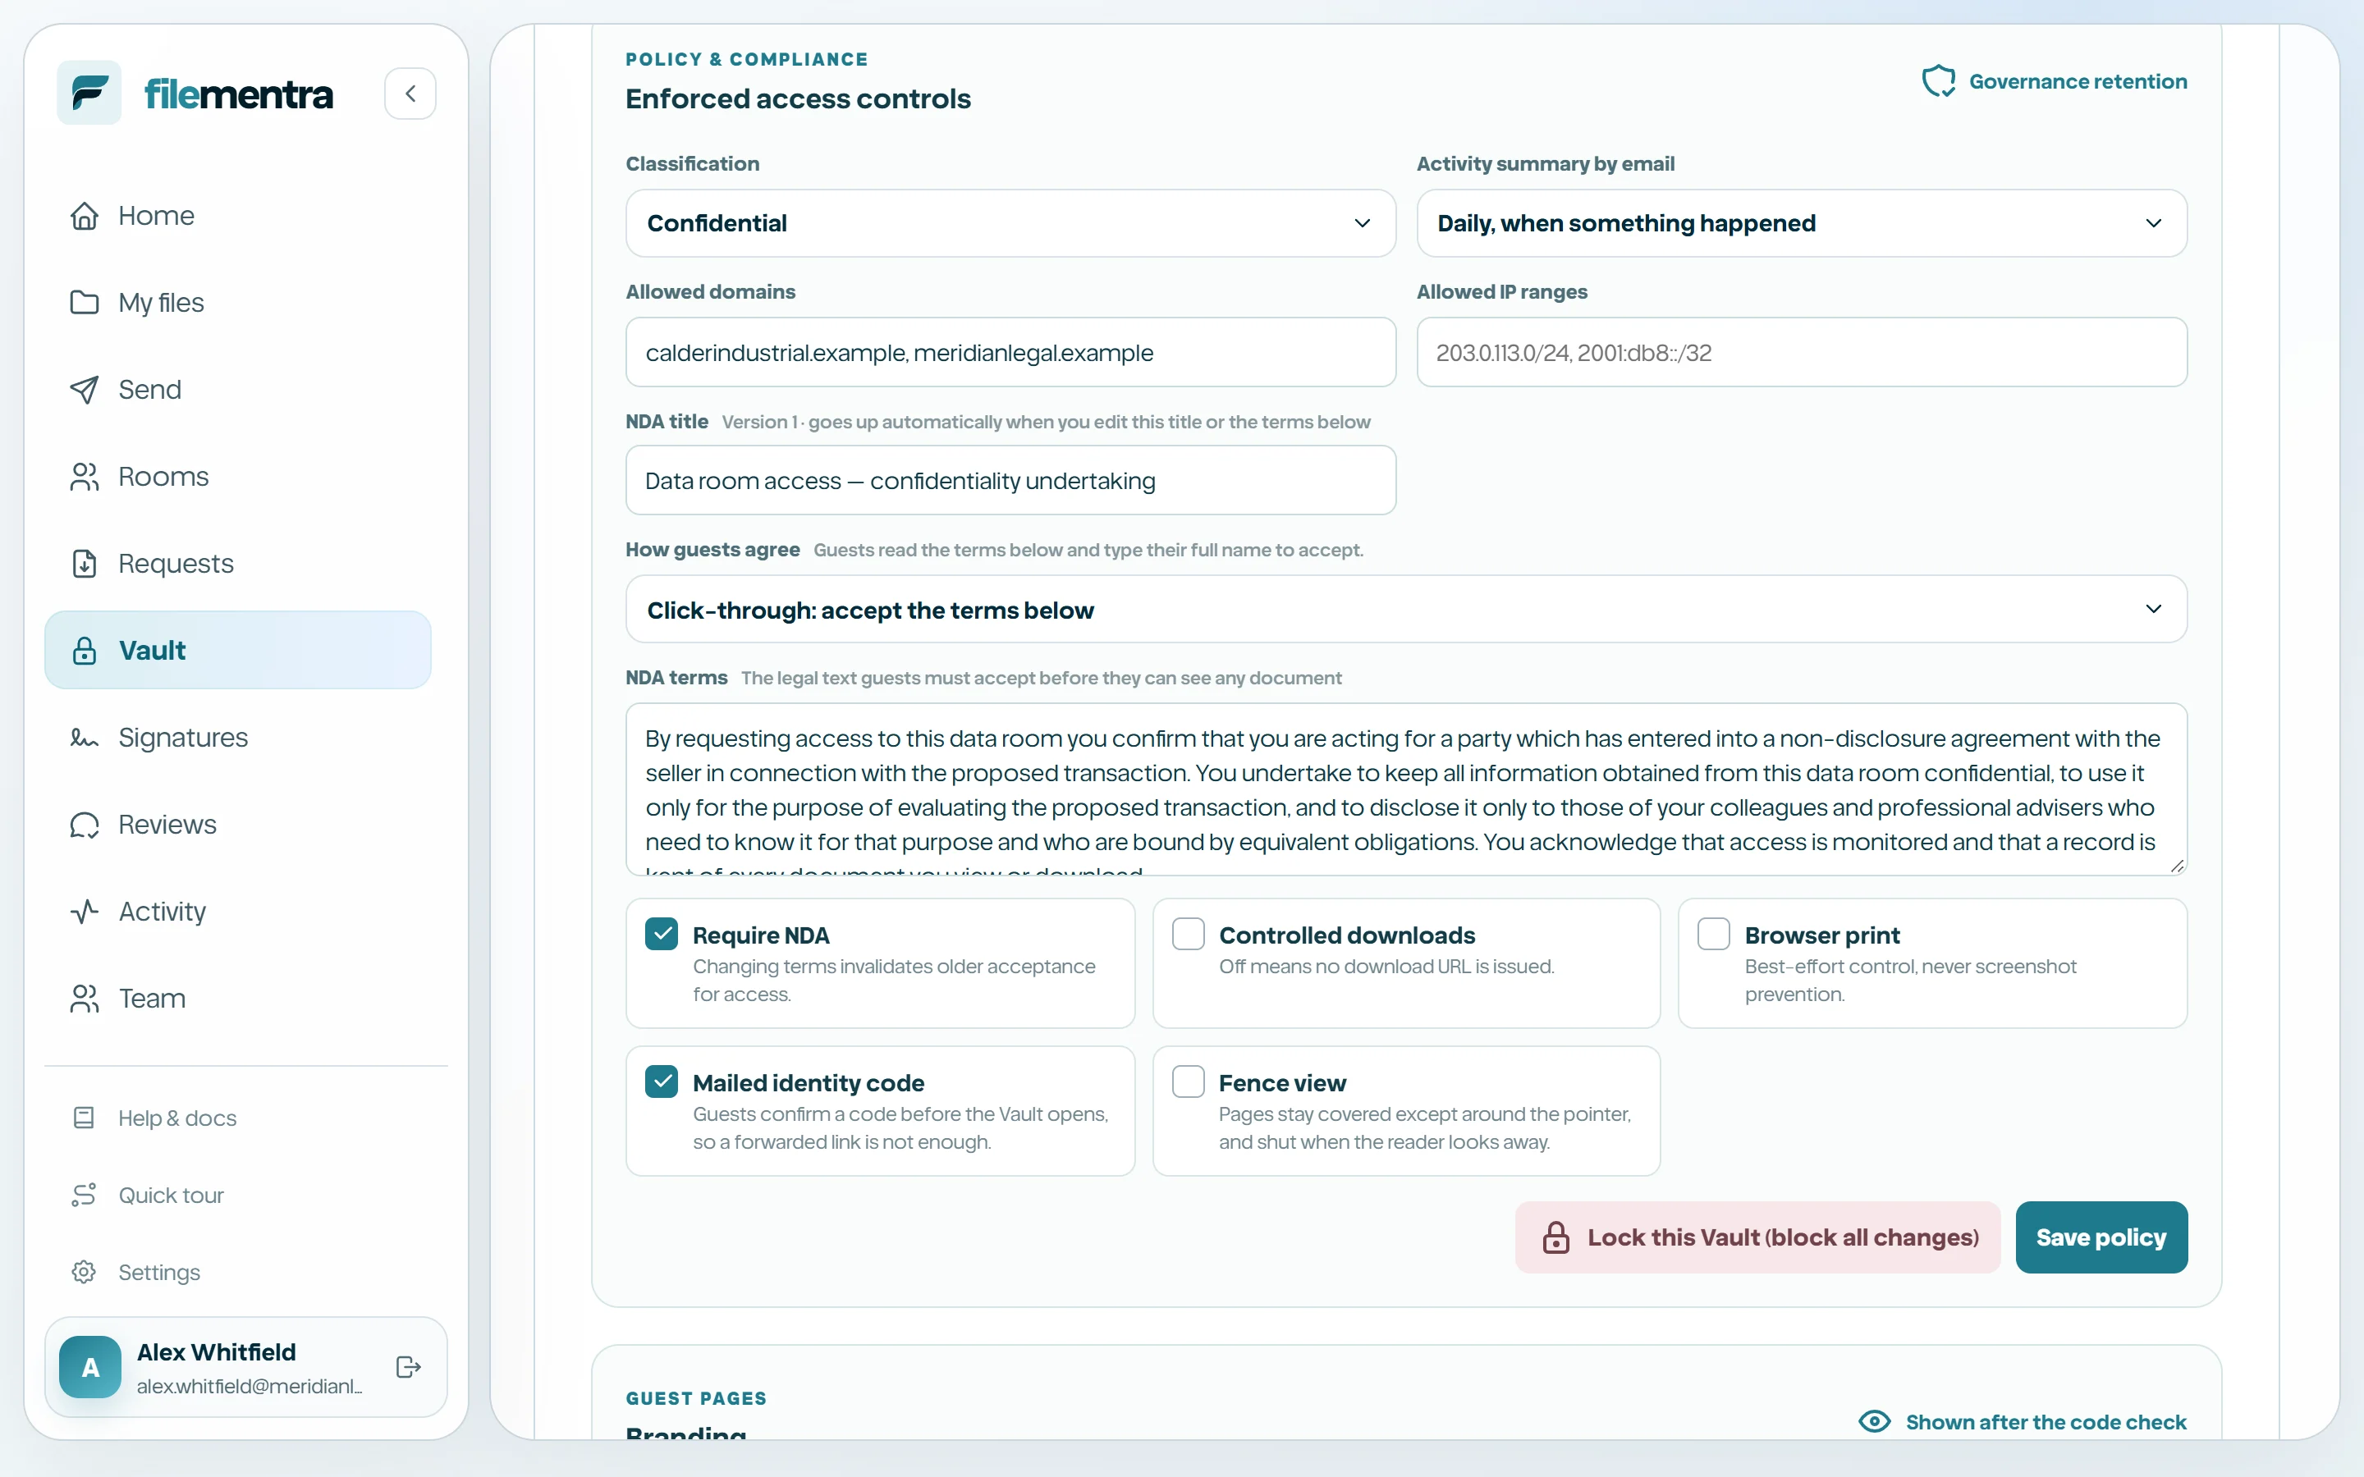
Task: Click the Rooms people icon
Action: [x=84, y=477]
